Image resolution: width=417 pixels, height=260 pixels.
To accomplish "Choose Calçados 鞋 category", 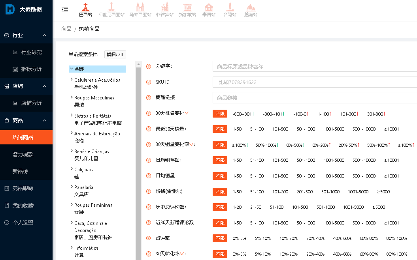I will pos(84,173).
